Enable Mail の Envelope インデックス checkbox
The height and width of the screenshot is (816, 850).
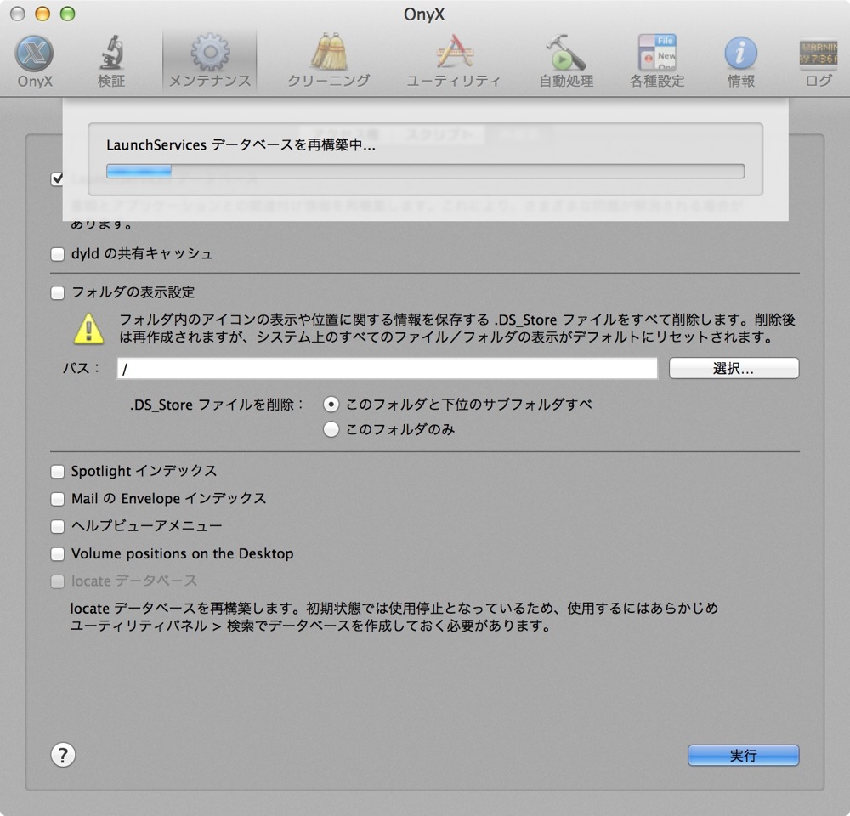[58, 499]
